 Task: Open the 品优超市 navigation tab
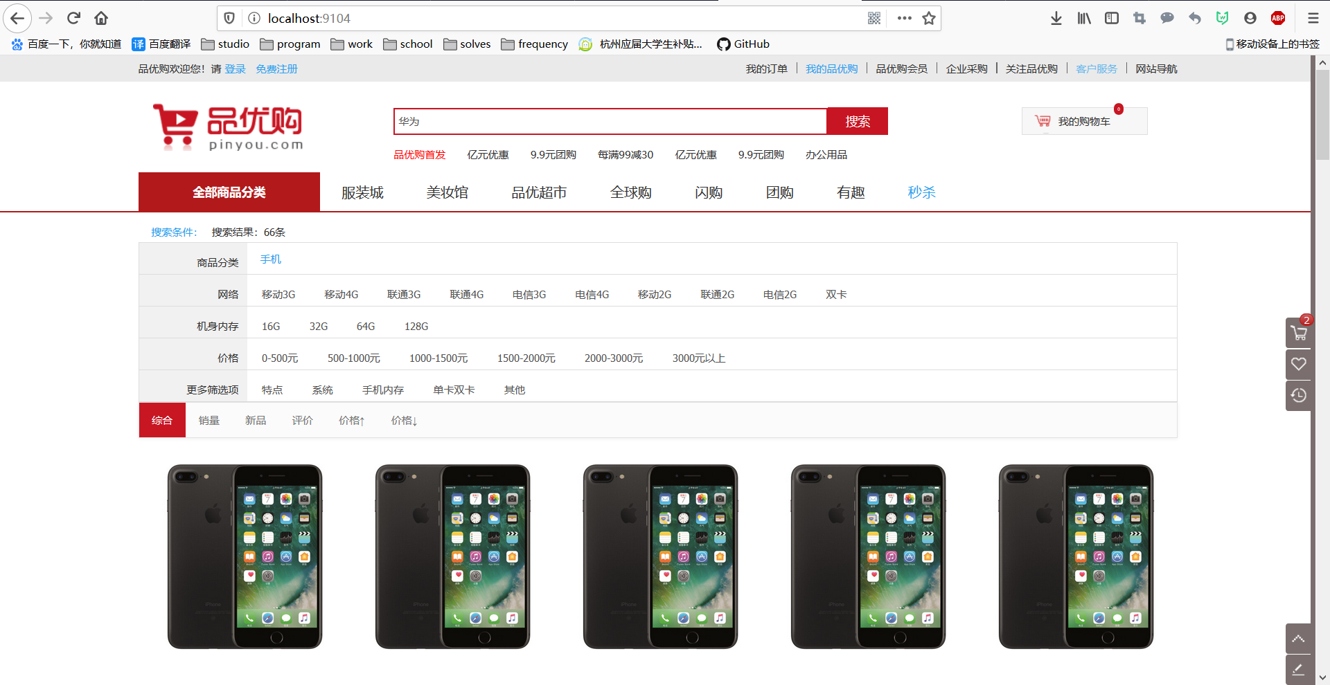539,192
